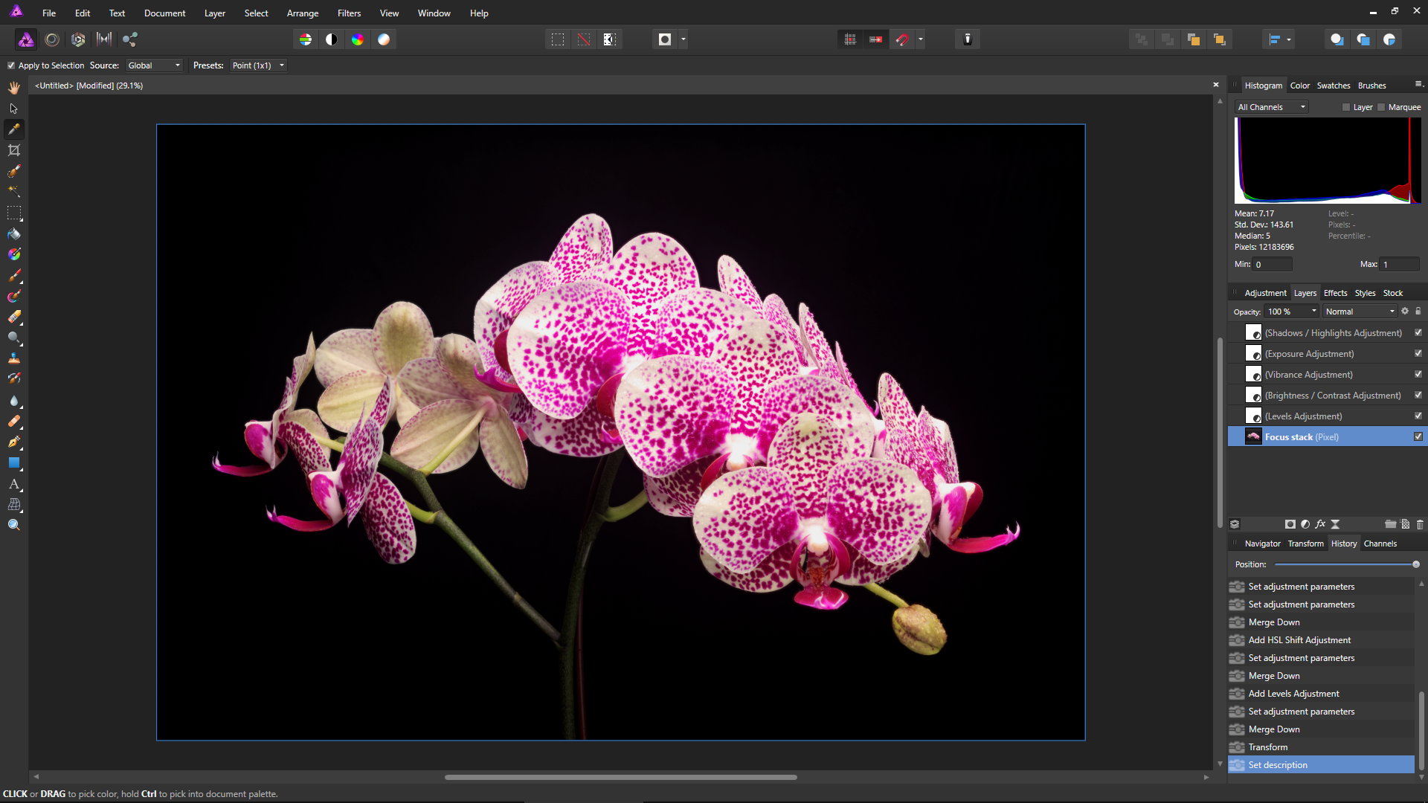Click the history Position slider
The height and width of the screenshot is (803, 1428).
click(x=1345, y=564)
